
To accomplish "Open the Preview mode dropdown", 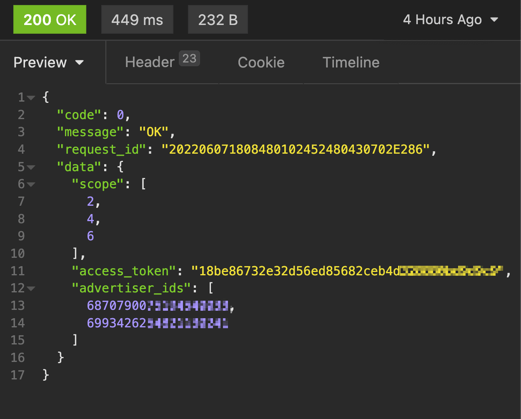I will click(48, 62).
